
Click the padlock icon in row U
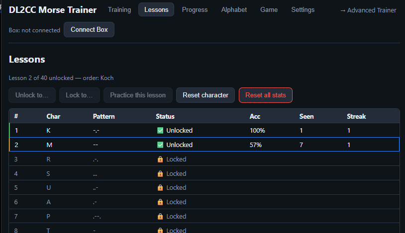click(160, 188)
